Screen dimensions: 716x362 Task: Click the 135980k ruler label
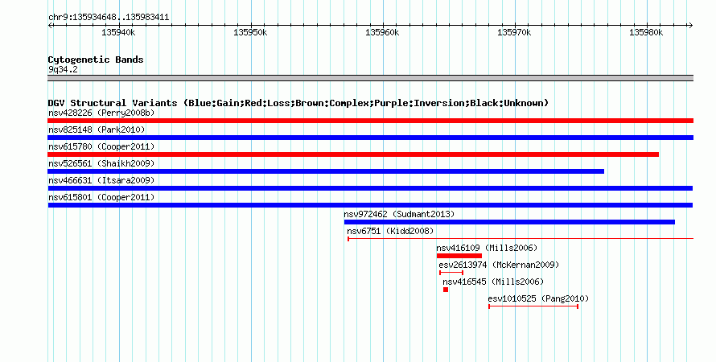(646, 32)
